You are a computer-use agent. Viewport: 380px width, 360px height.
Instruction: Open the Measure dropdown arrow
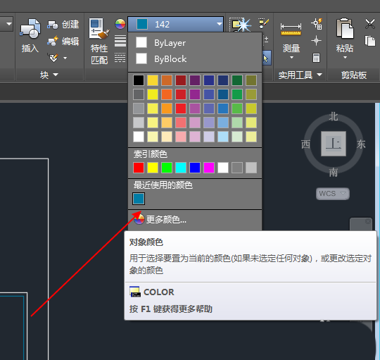point(291,58)
